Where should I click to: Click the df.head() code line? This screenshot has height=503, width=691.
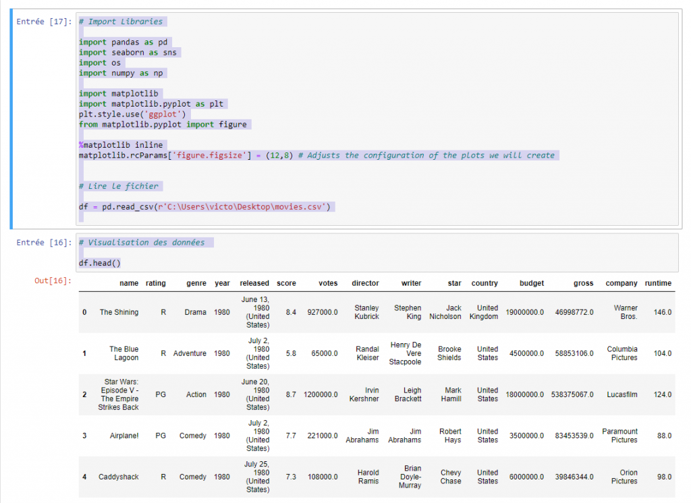point(100,264)
